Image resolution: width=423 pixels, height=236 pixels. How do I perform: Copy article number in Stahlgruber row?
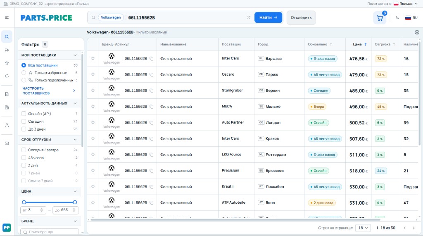click(151, 91)
